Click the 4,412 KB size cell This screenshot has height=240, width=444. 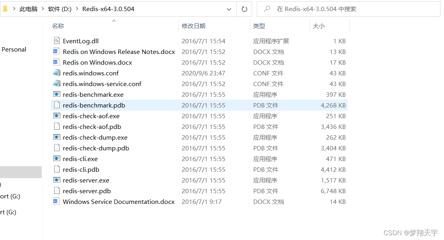pyautogui.click(x=333, y=170)
